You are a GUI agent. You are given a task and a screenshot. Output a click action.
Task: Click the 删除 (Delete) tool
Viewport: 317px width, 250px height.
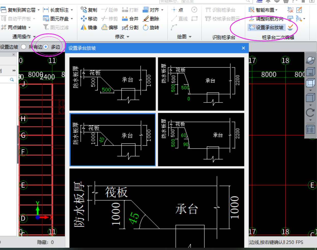(x=151, y=19)
